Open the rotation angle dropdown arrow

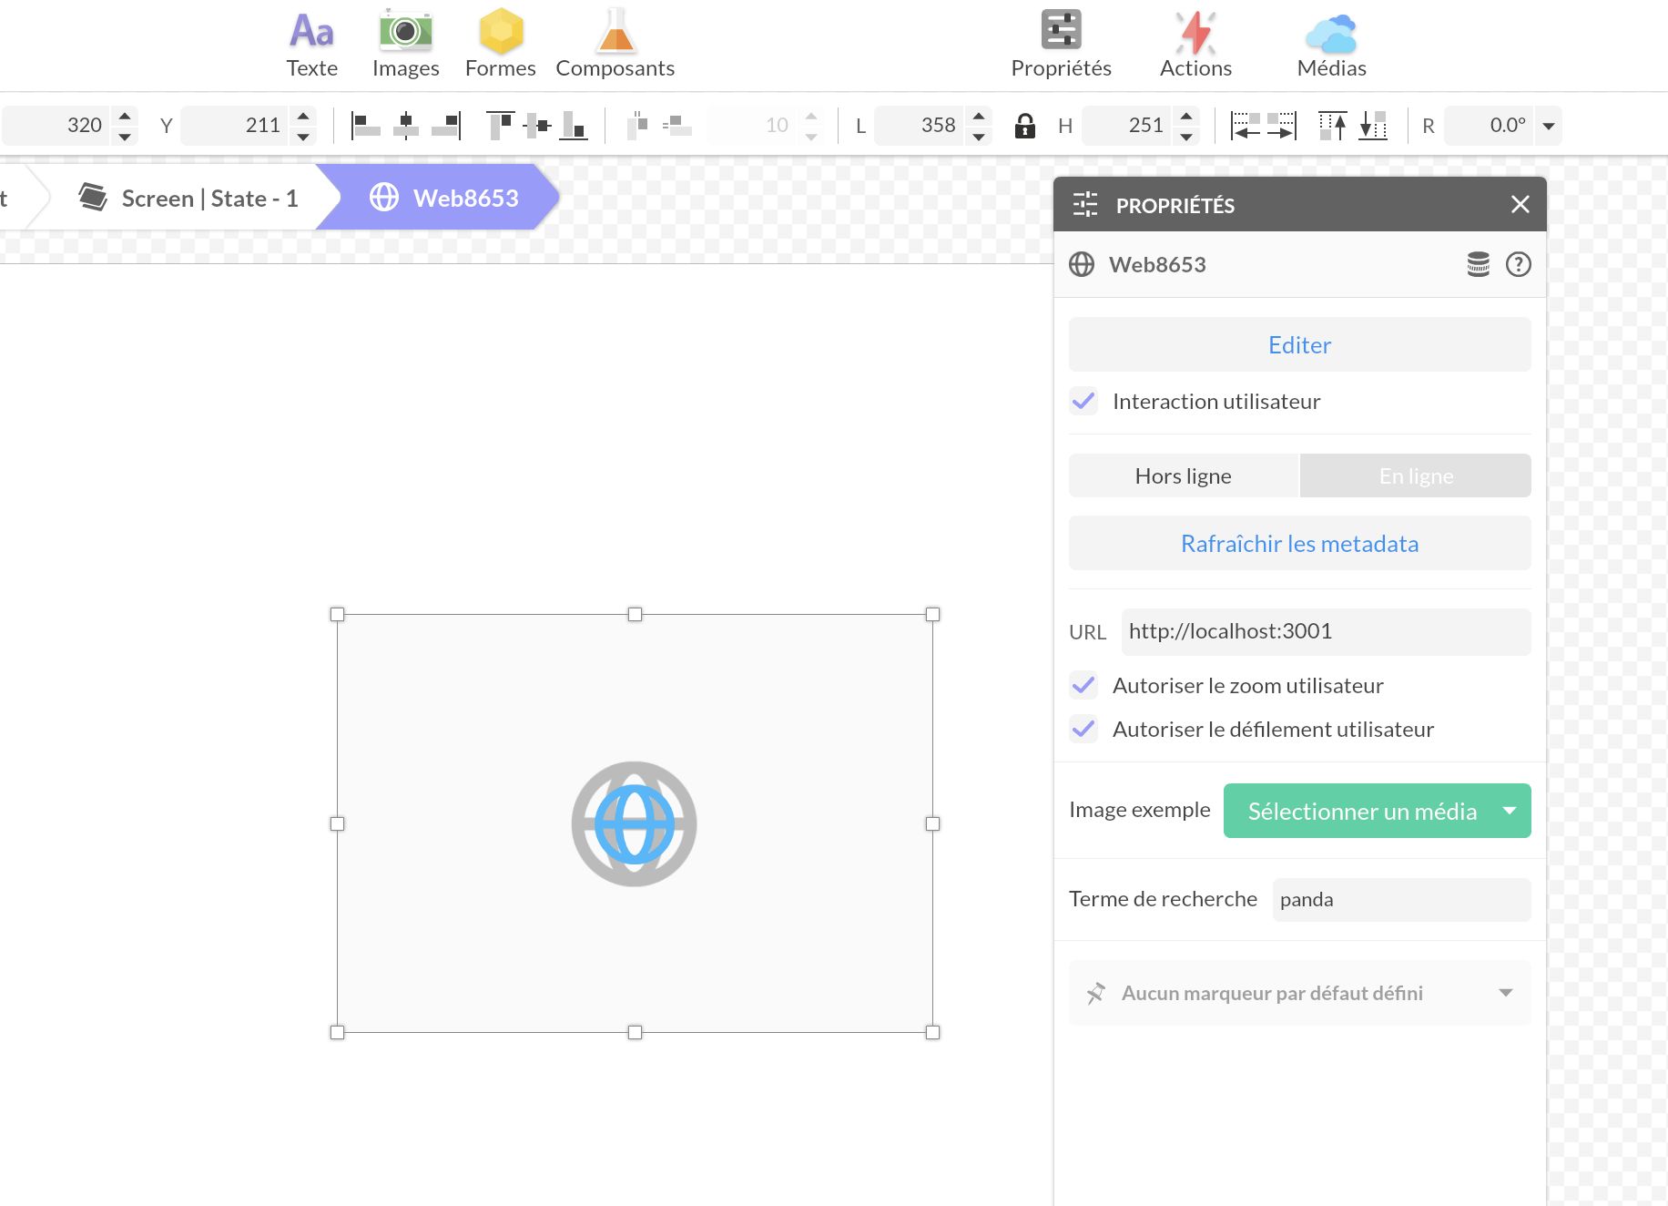[x=1548, y=126]
